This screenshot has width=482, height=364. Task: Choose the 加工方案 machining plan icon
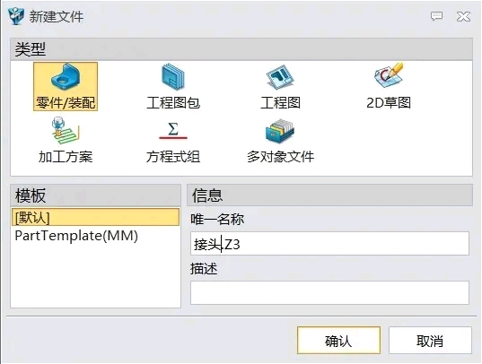(66, 131)
